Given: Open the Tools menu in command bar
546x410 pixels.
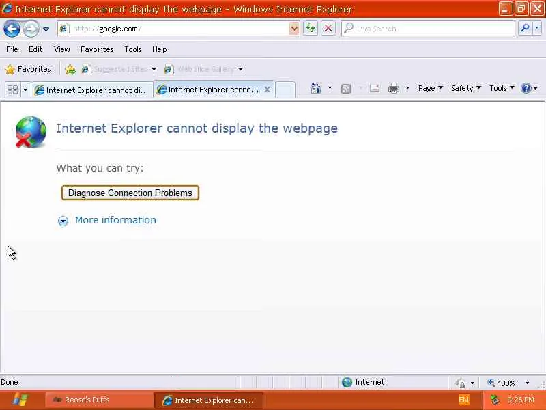Looking at the screenshot, I should point(502,88).
